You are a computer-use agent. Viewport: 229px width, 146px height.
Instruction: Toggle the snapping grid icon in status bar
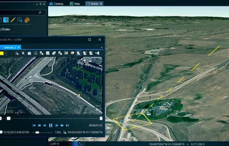coord(75,144)
